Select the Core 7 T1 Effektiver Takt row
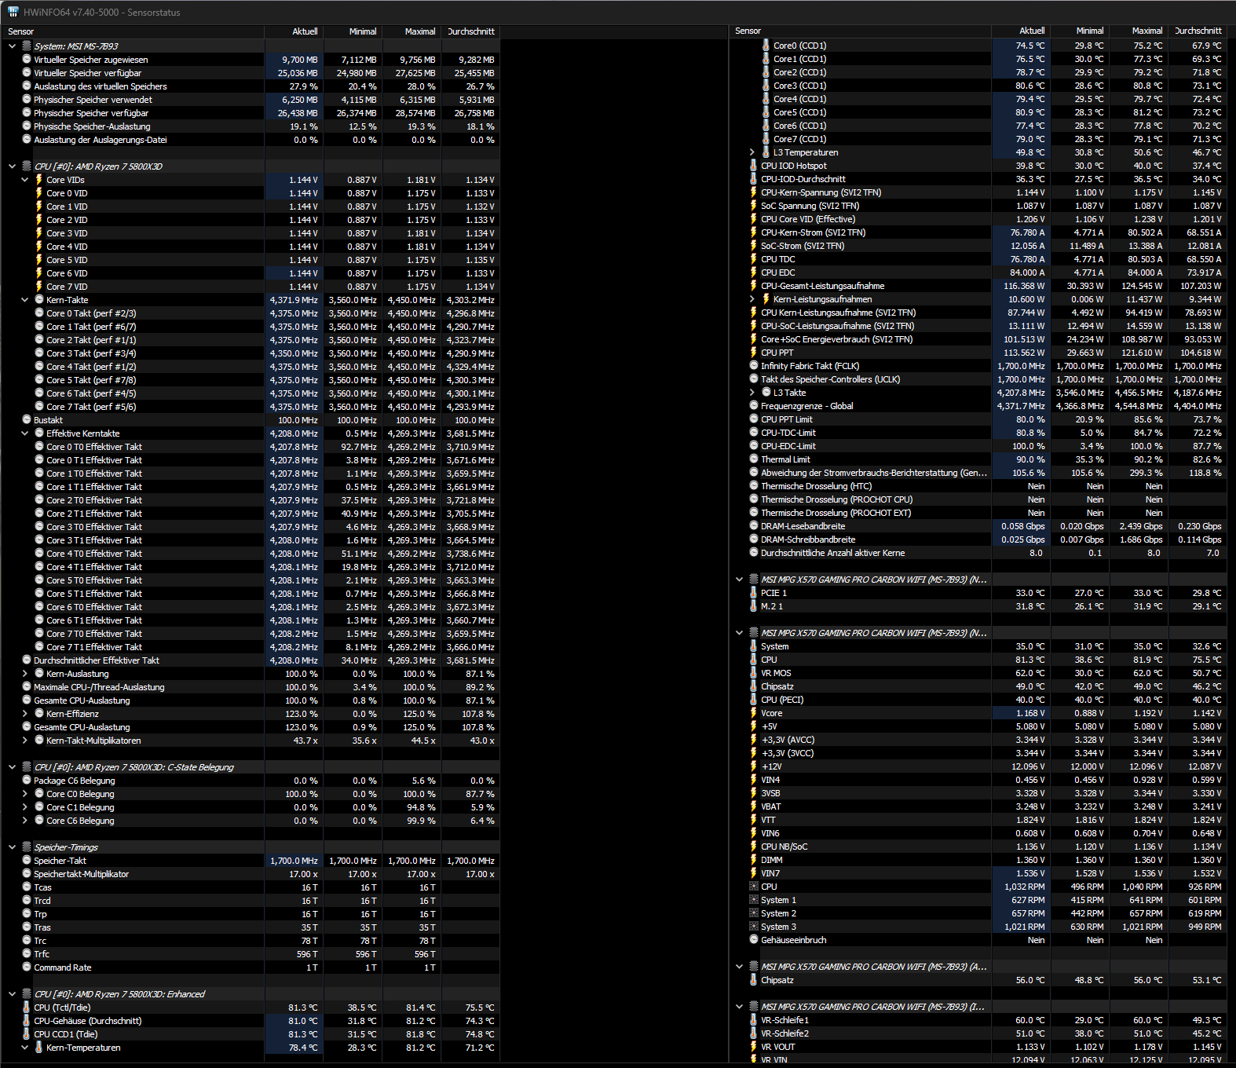Viewport: 1236px width, 1068px height. [251, 647]
